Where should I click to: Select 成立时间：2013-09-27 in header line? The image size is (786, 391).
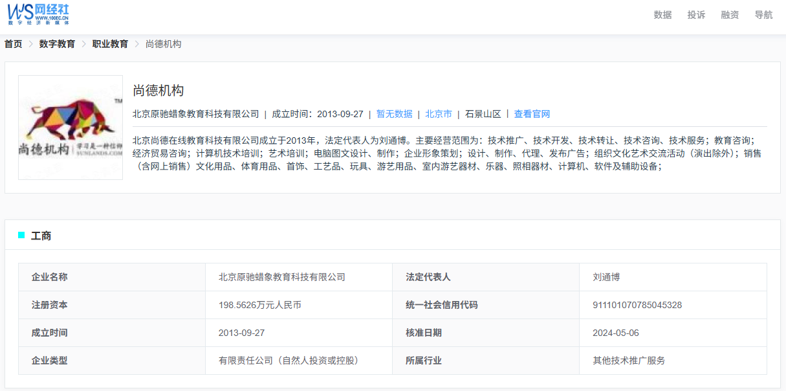click(x=318, y=114)
